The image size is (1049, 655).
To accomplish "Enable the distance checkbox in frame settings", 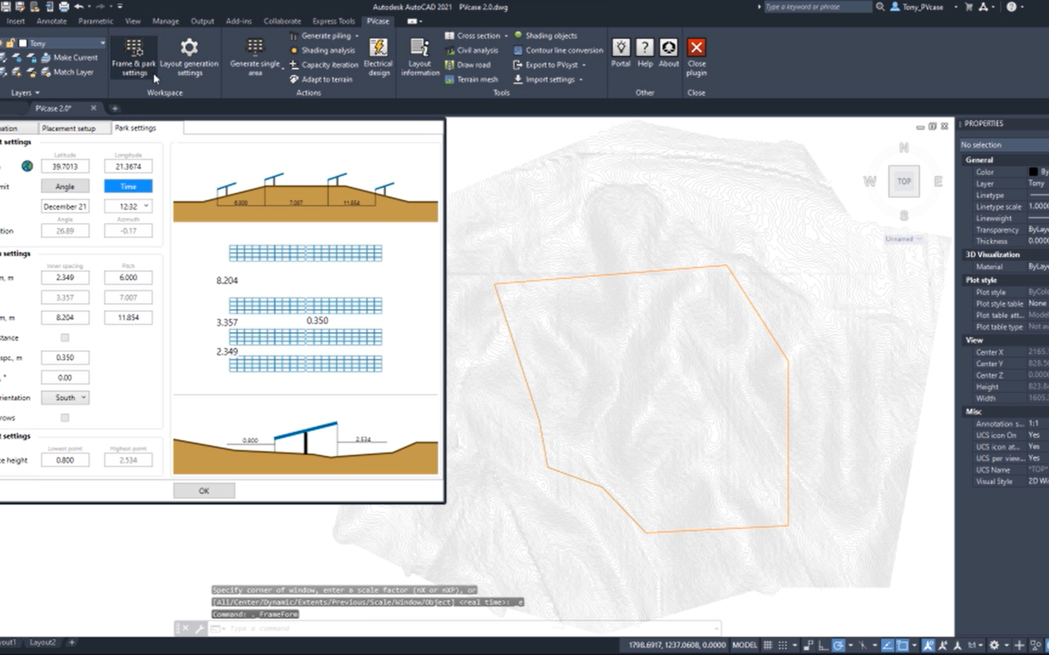I will pyautogui.click(x=65, y=338).
